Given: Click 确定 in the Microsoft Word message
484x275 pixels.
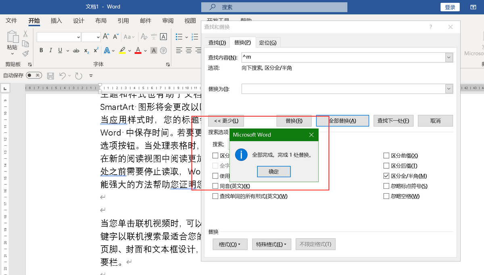Looking at the screenshot, I should pyautogui.click(x=274, y=172).
